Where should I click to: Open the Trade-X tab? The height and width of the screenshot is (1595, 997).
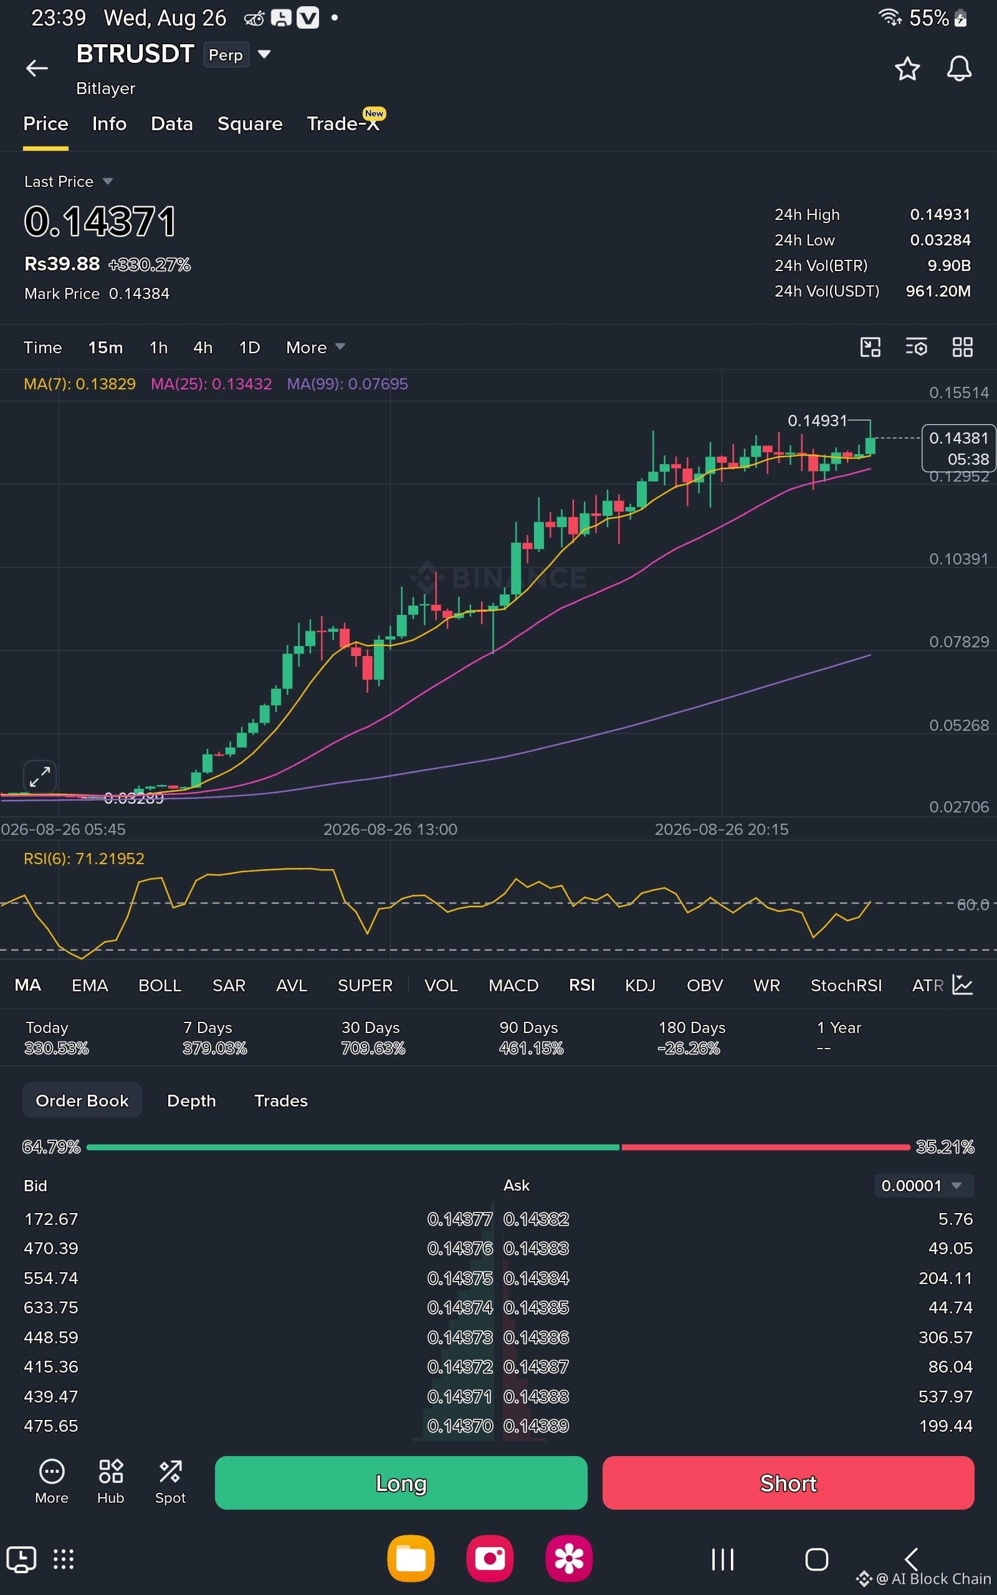click(343, 124)
